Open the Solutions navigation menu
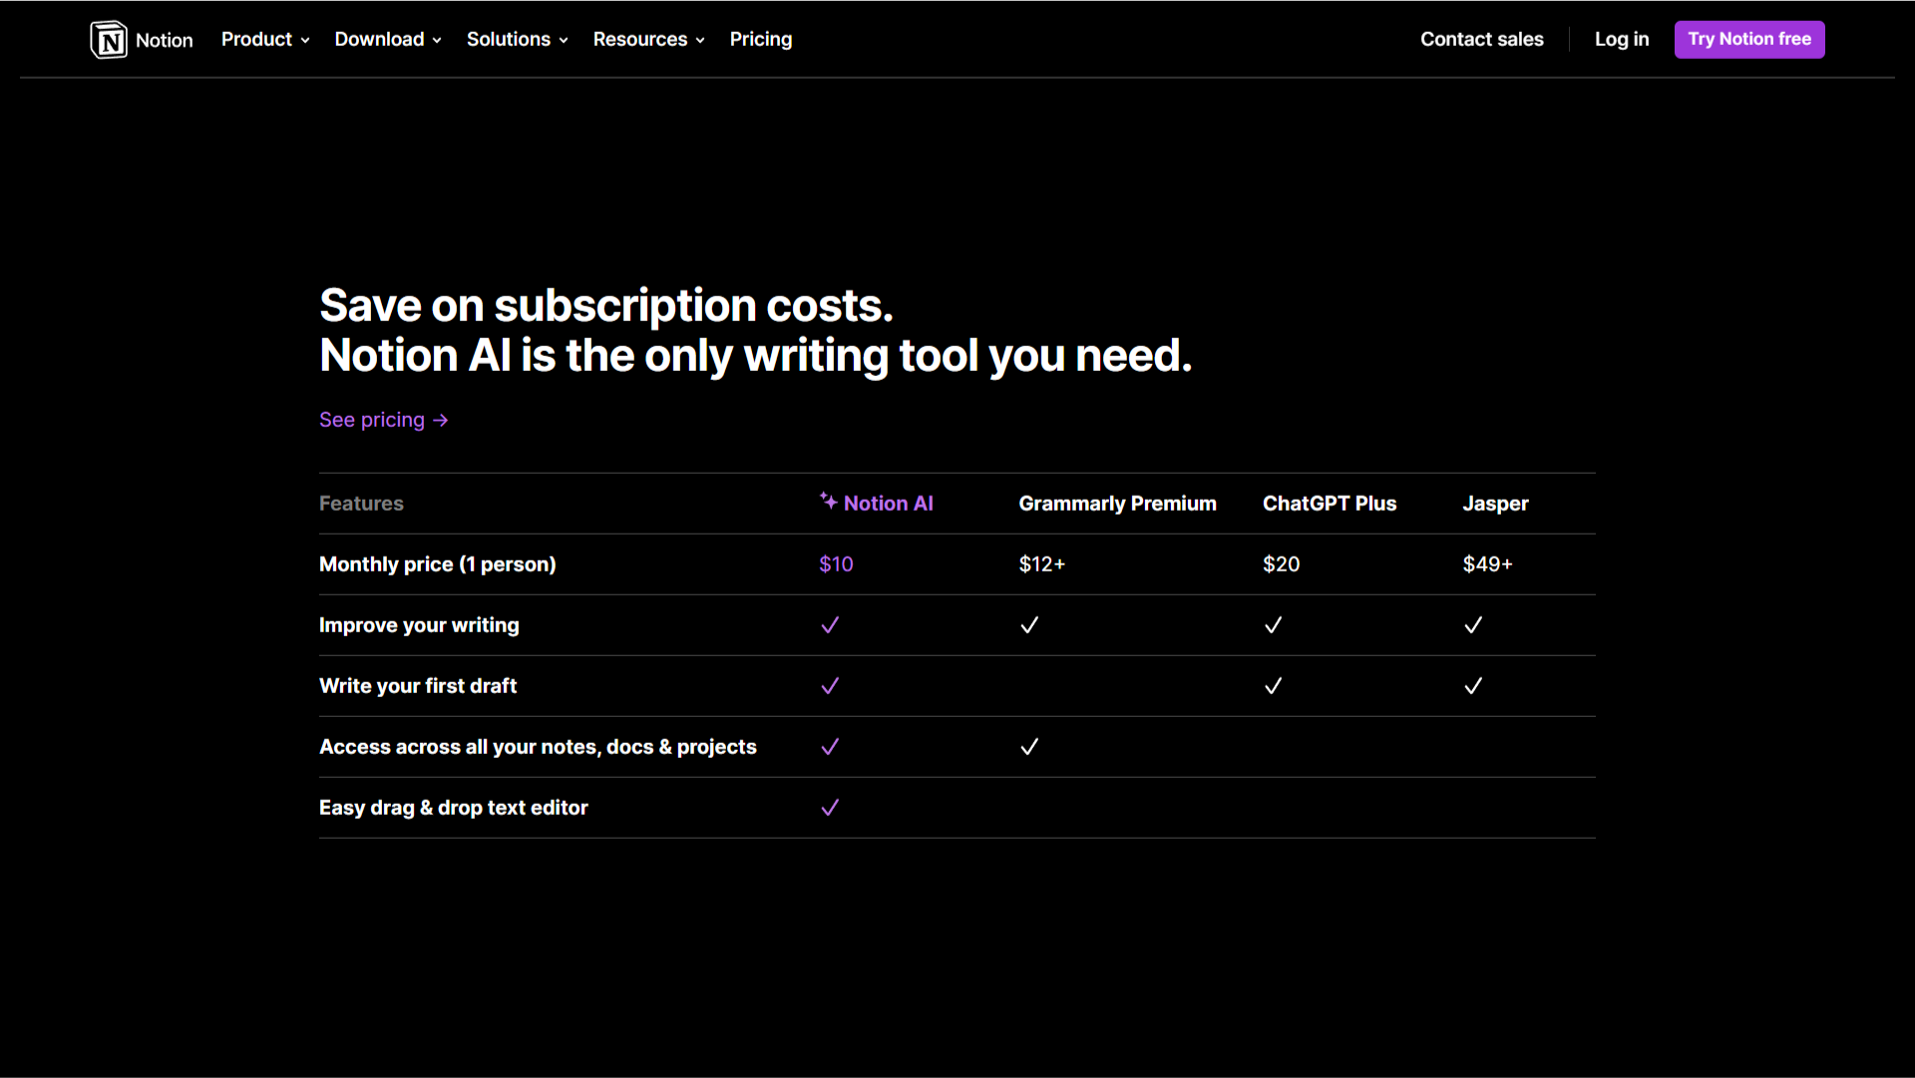The width and height of the screenshot is (1915, 1078). (518, 39)
